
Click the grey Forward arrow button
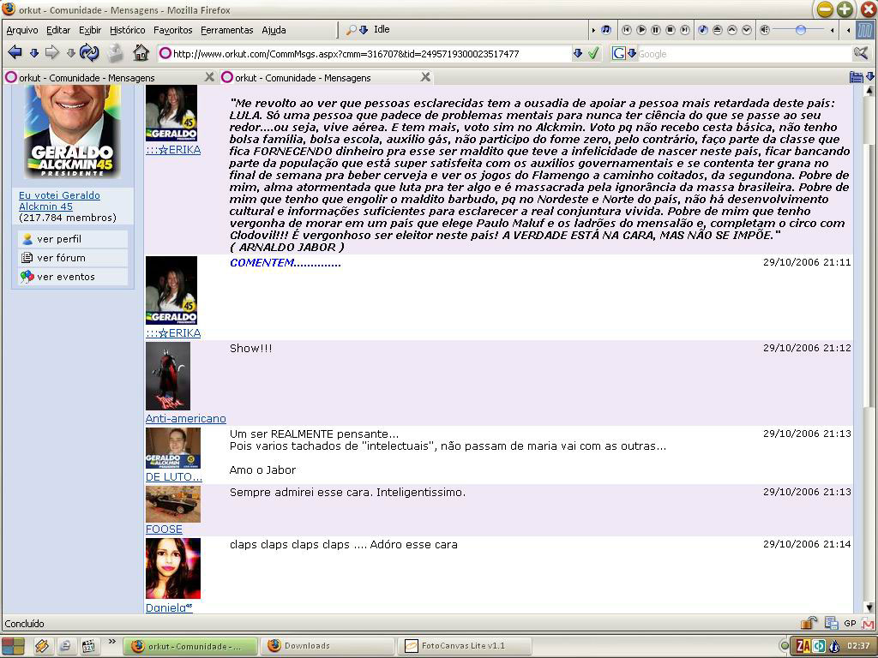point(52,52)
